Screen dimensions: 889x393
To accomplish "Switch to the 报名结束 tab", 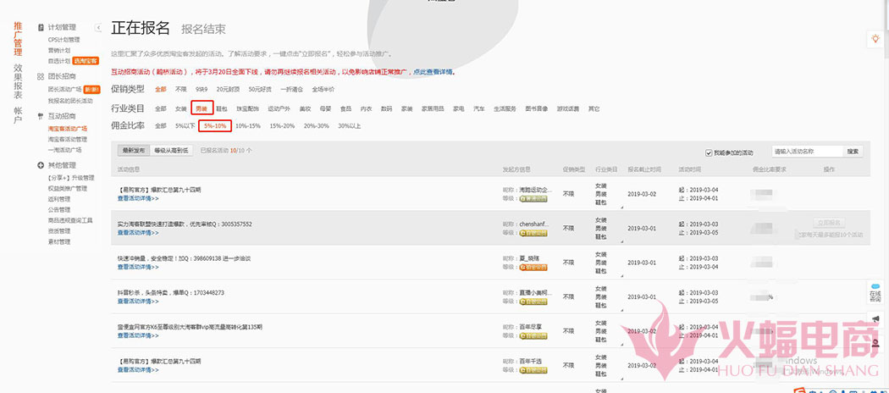I will point(203,30).
